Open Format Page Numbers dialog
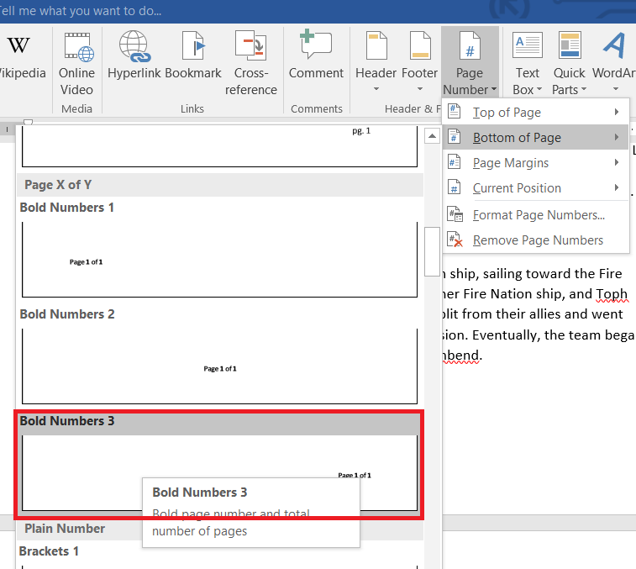Viewport: 636px width, 569px height. (x=538, y=215)
